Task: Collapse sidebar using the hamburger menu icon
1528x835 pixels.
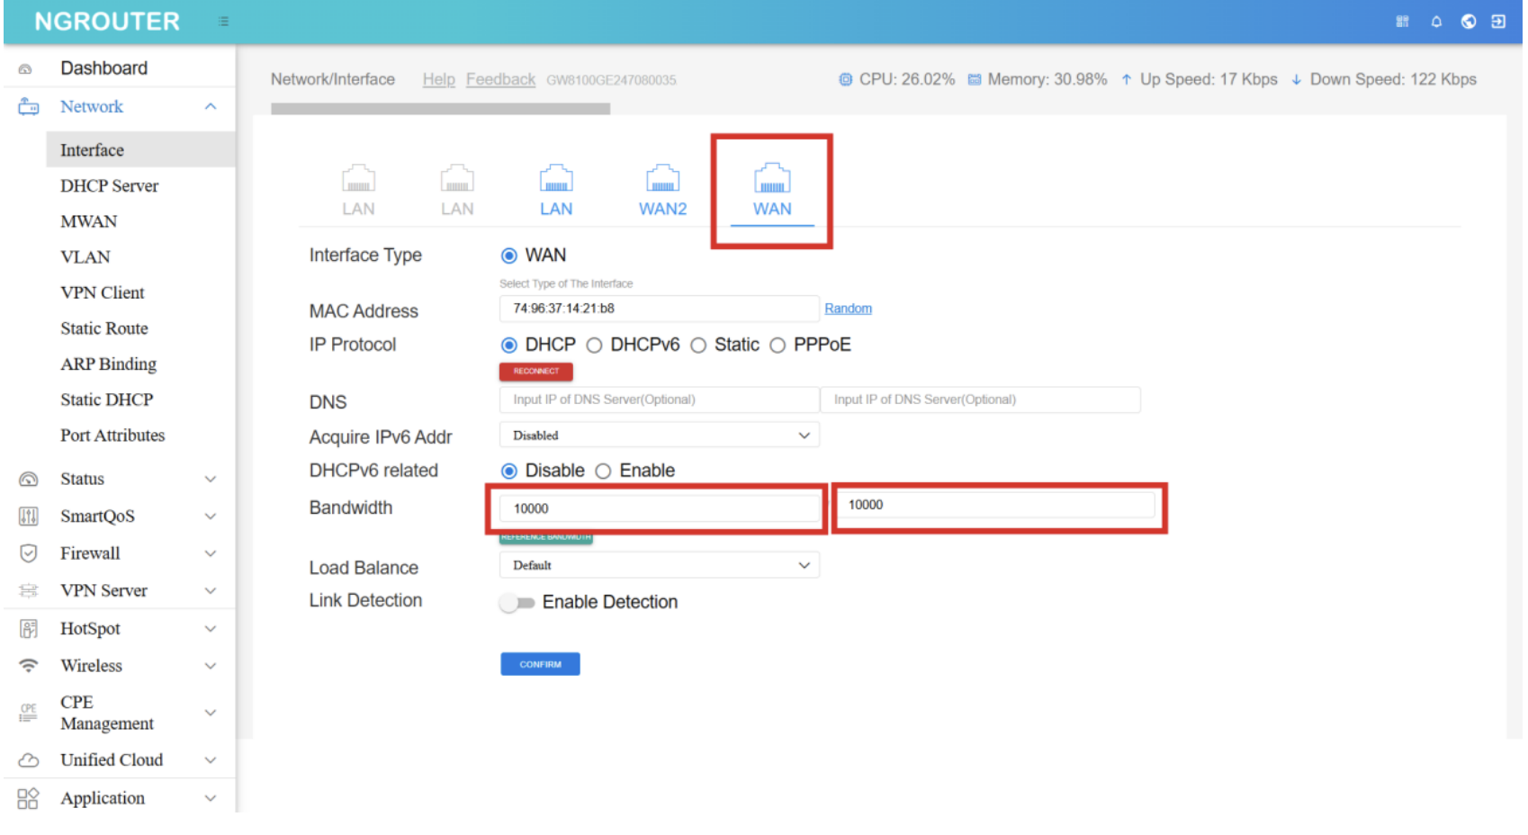Action: point(223,22)
